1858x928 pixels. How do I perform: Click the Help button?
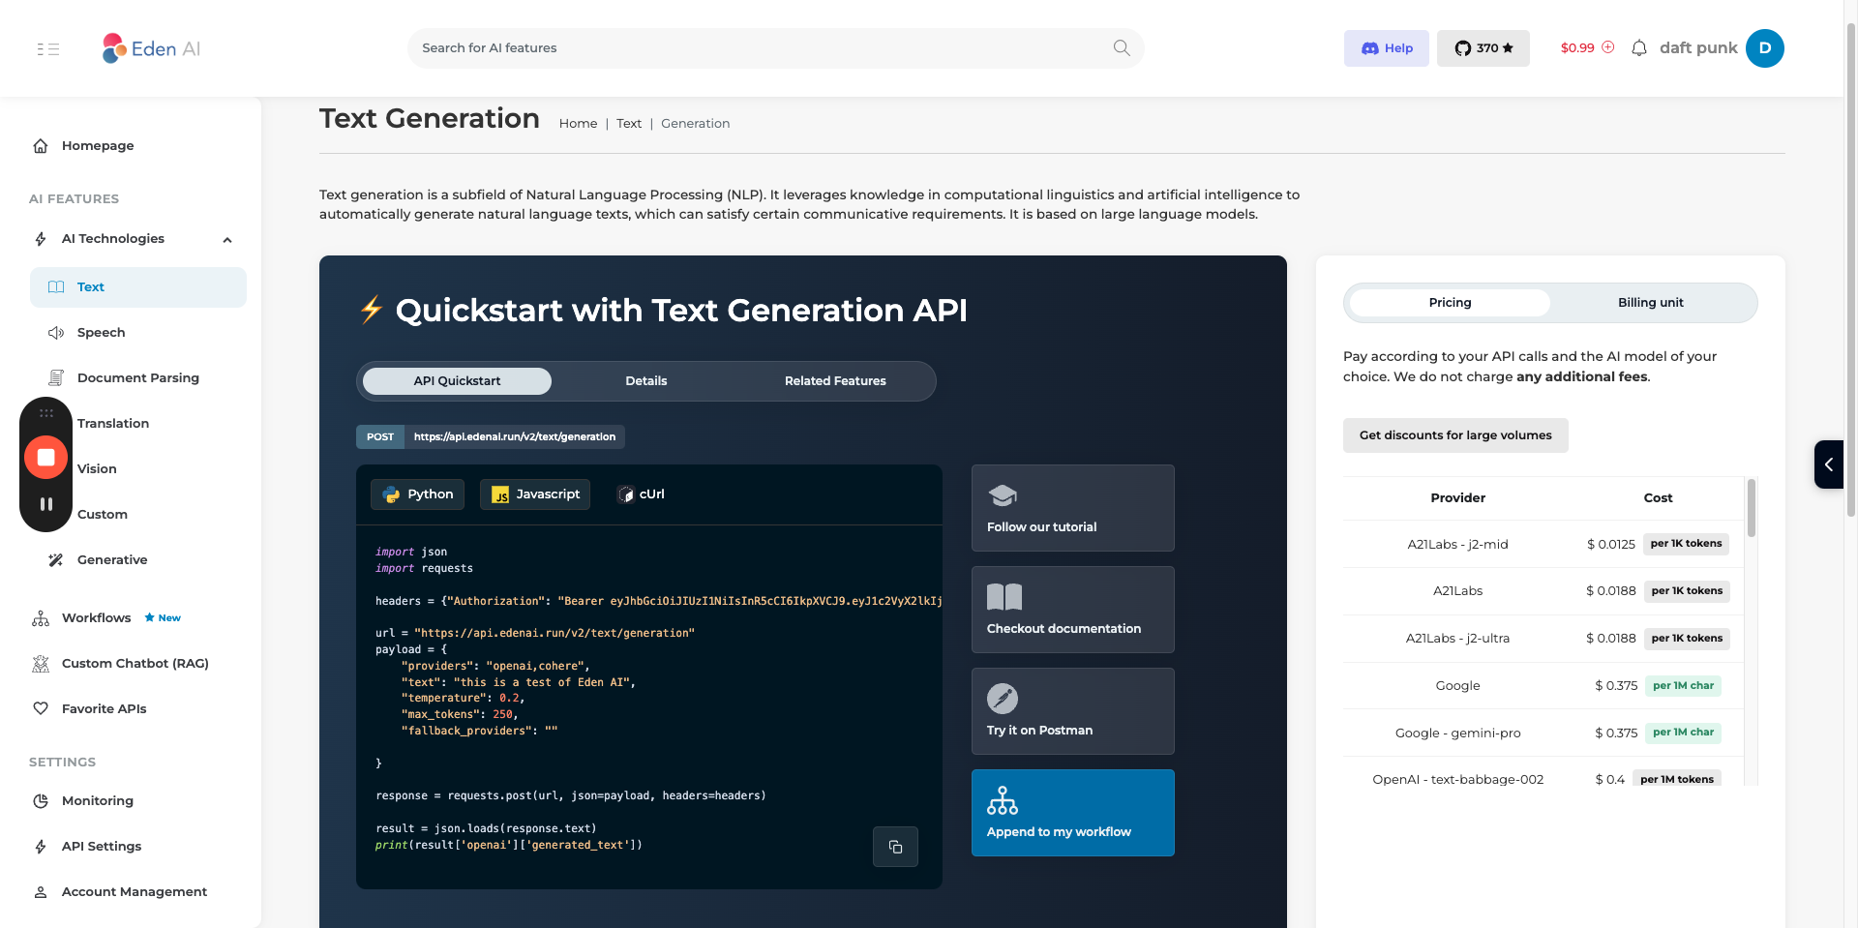(1387, 48)
